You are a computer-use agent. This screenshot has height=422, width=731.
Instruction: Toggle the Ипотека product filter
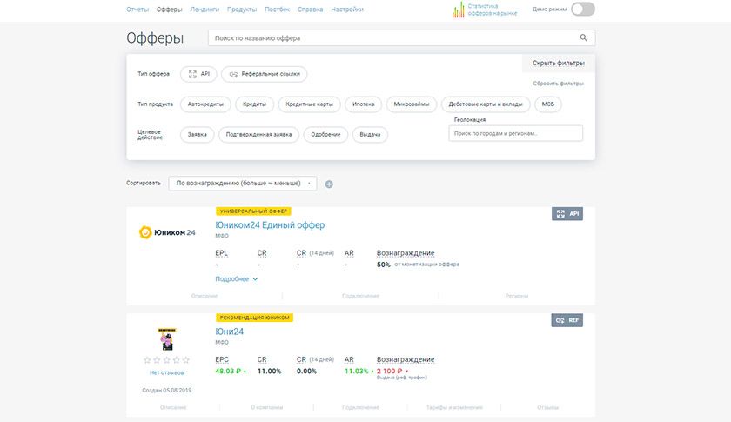tap(364, 104)
